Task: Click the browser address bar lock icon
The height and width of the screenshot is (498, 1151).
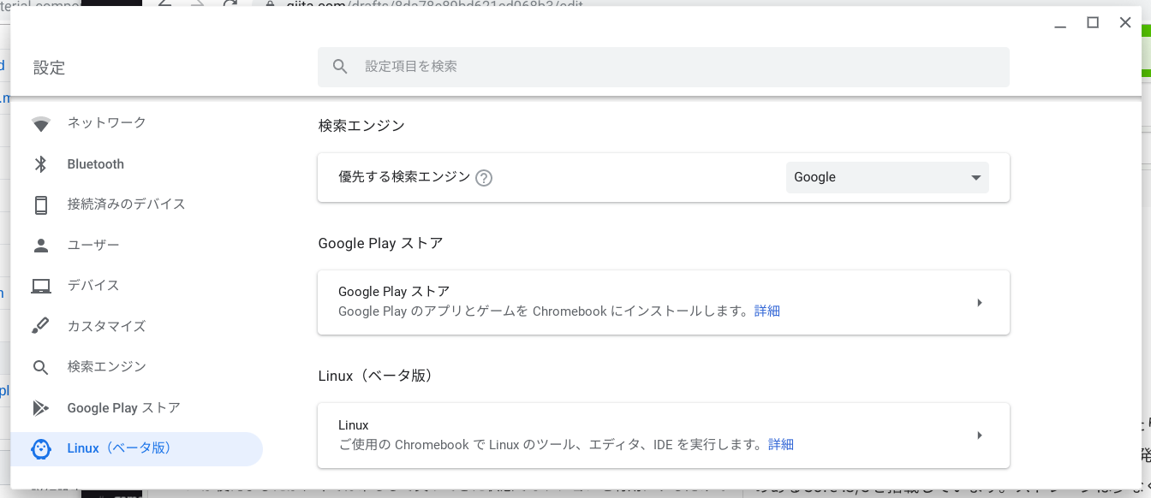Action: click(x=269, y=5)
